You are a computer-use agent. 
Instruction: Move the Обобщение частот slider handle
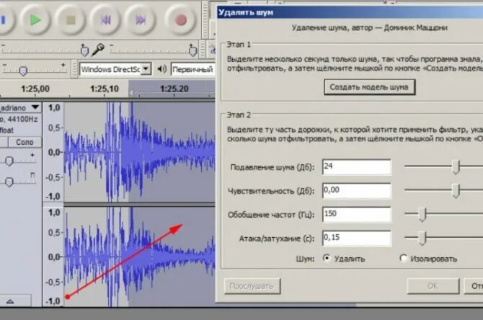[422, 214]
